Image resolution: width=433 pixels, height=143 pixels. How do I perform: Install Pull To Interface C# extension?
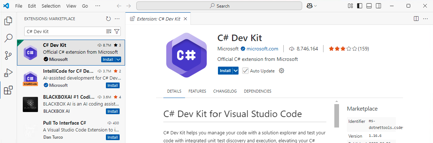point(113,137)
